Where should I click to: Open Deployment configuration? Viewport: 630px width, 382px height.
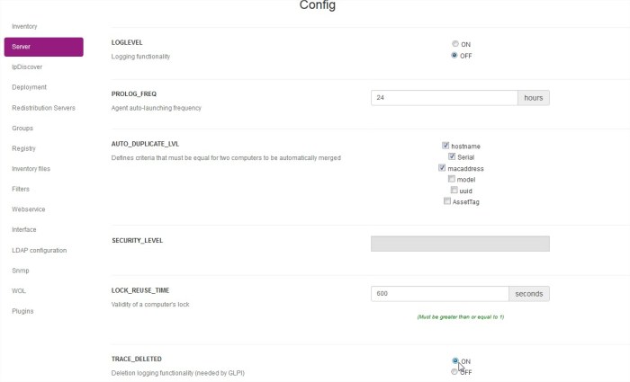pyautogui.click(x=29, y=87)
